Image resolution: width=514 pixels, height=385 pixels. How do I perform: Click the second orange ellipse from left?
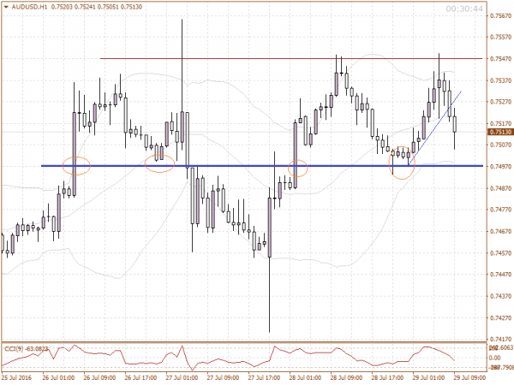(159, 158)
